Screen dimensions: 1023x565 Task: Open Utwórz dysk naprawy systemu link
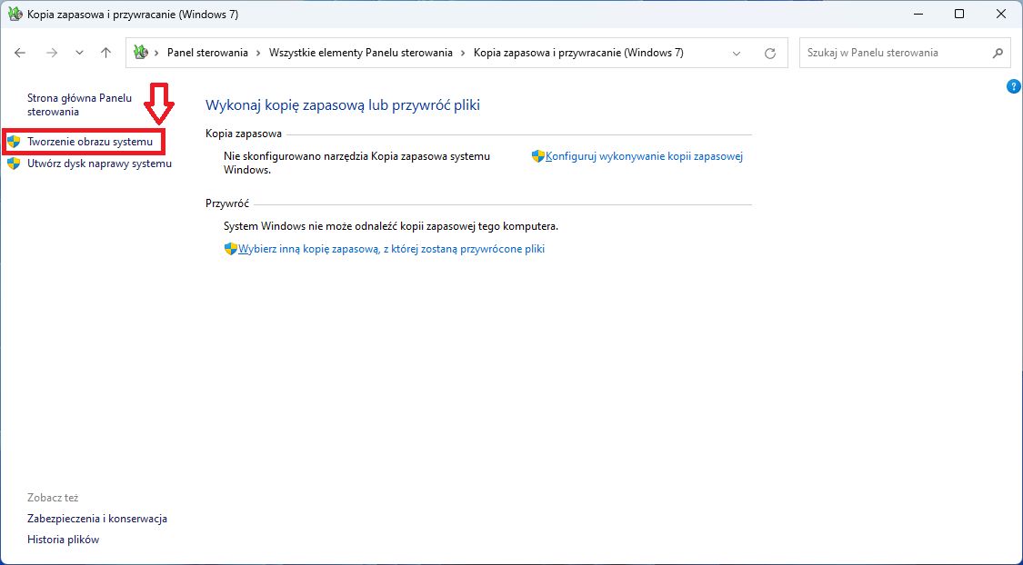click(x=99, y=164)
